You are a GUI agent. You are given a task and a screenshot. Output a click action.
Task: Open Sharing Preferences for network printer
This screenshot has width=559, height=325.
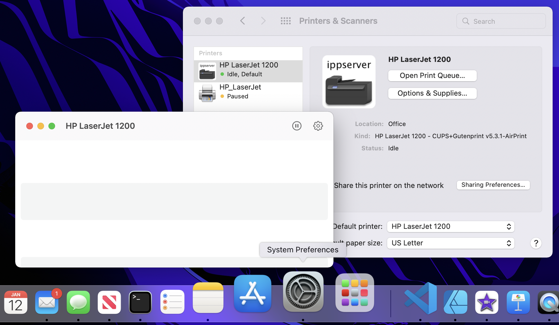click(x=493, y=185)
